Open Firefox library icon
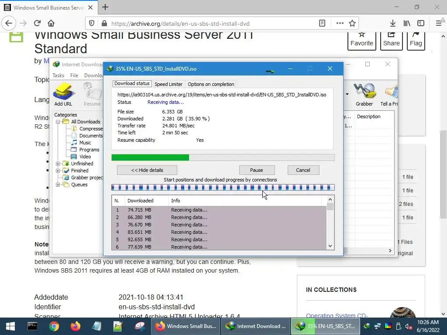This screenshot has width=447, height=335. point(407,24)
